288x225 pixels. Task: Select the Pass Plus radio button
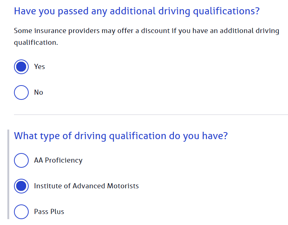(x=21, y=212)
